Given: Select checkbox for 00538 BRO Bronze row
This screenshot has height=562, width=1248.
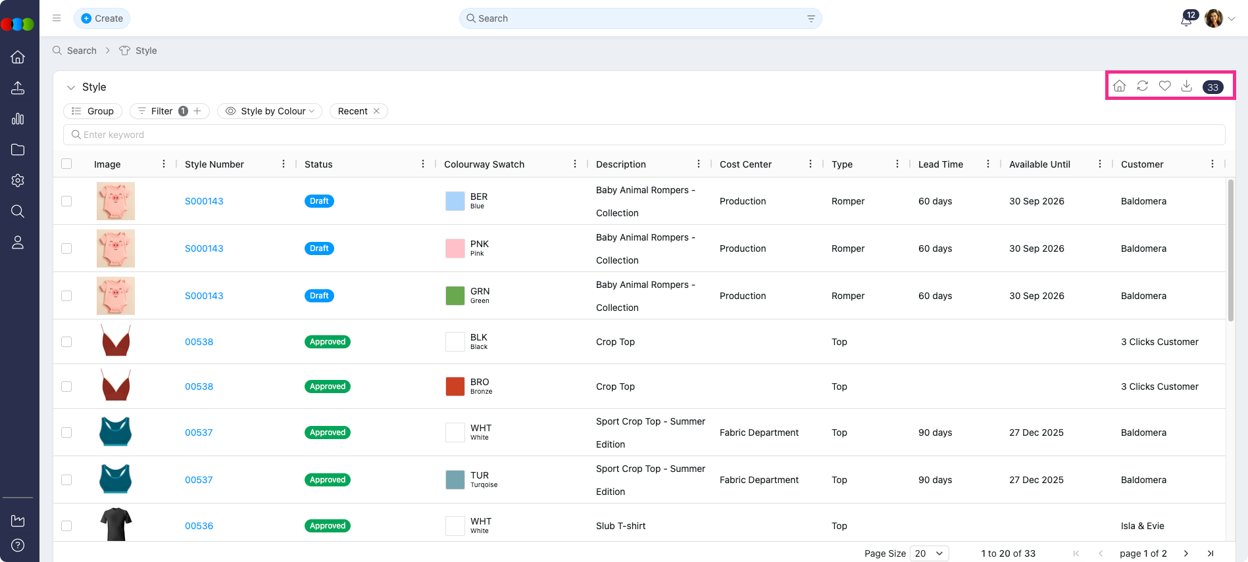Looking at the screenshot, I should coord(66,386).
